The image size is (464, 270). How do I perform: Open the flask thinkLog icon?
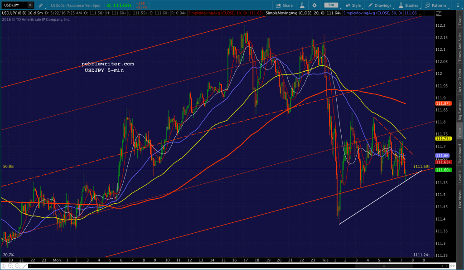302,5
